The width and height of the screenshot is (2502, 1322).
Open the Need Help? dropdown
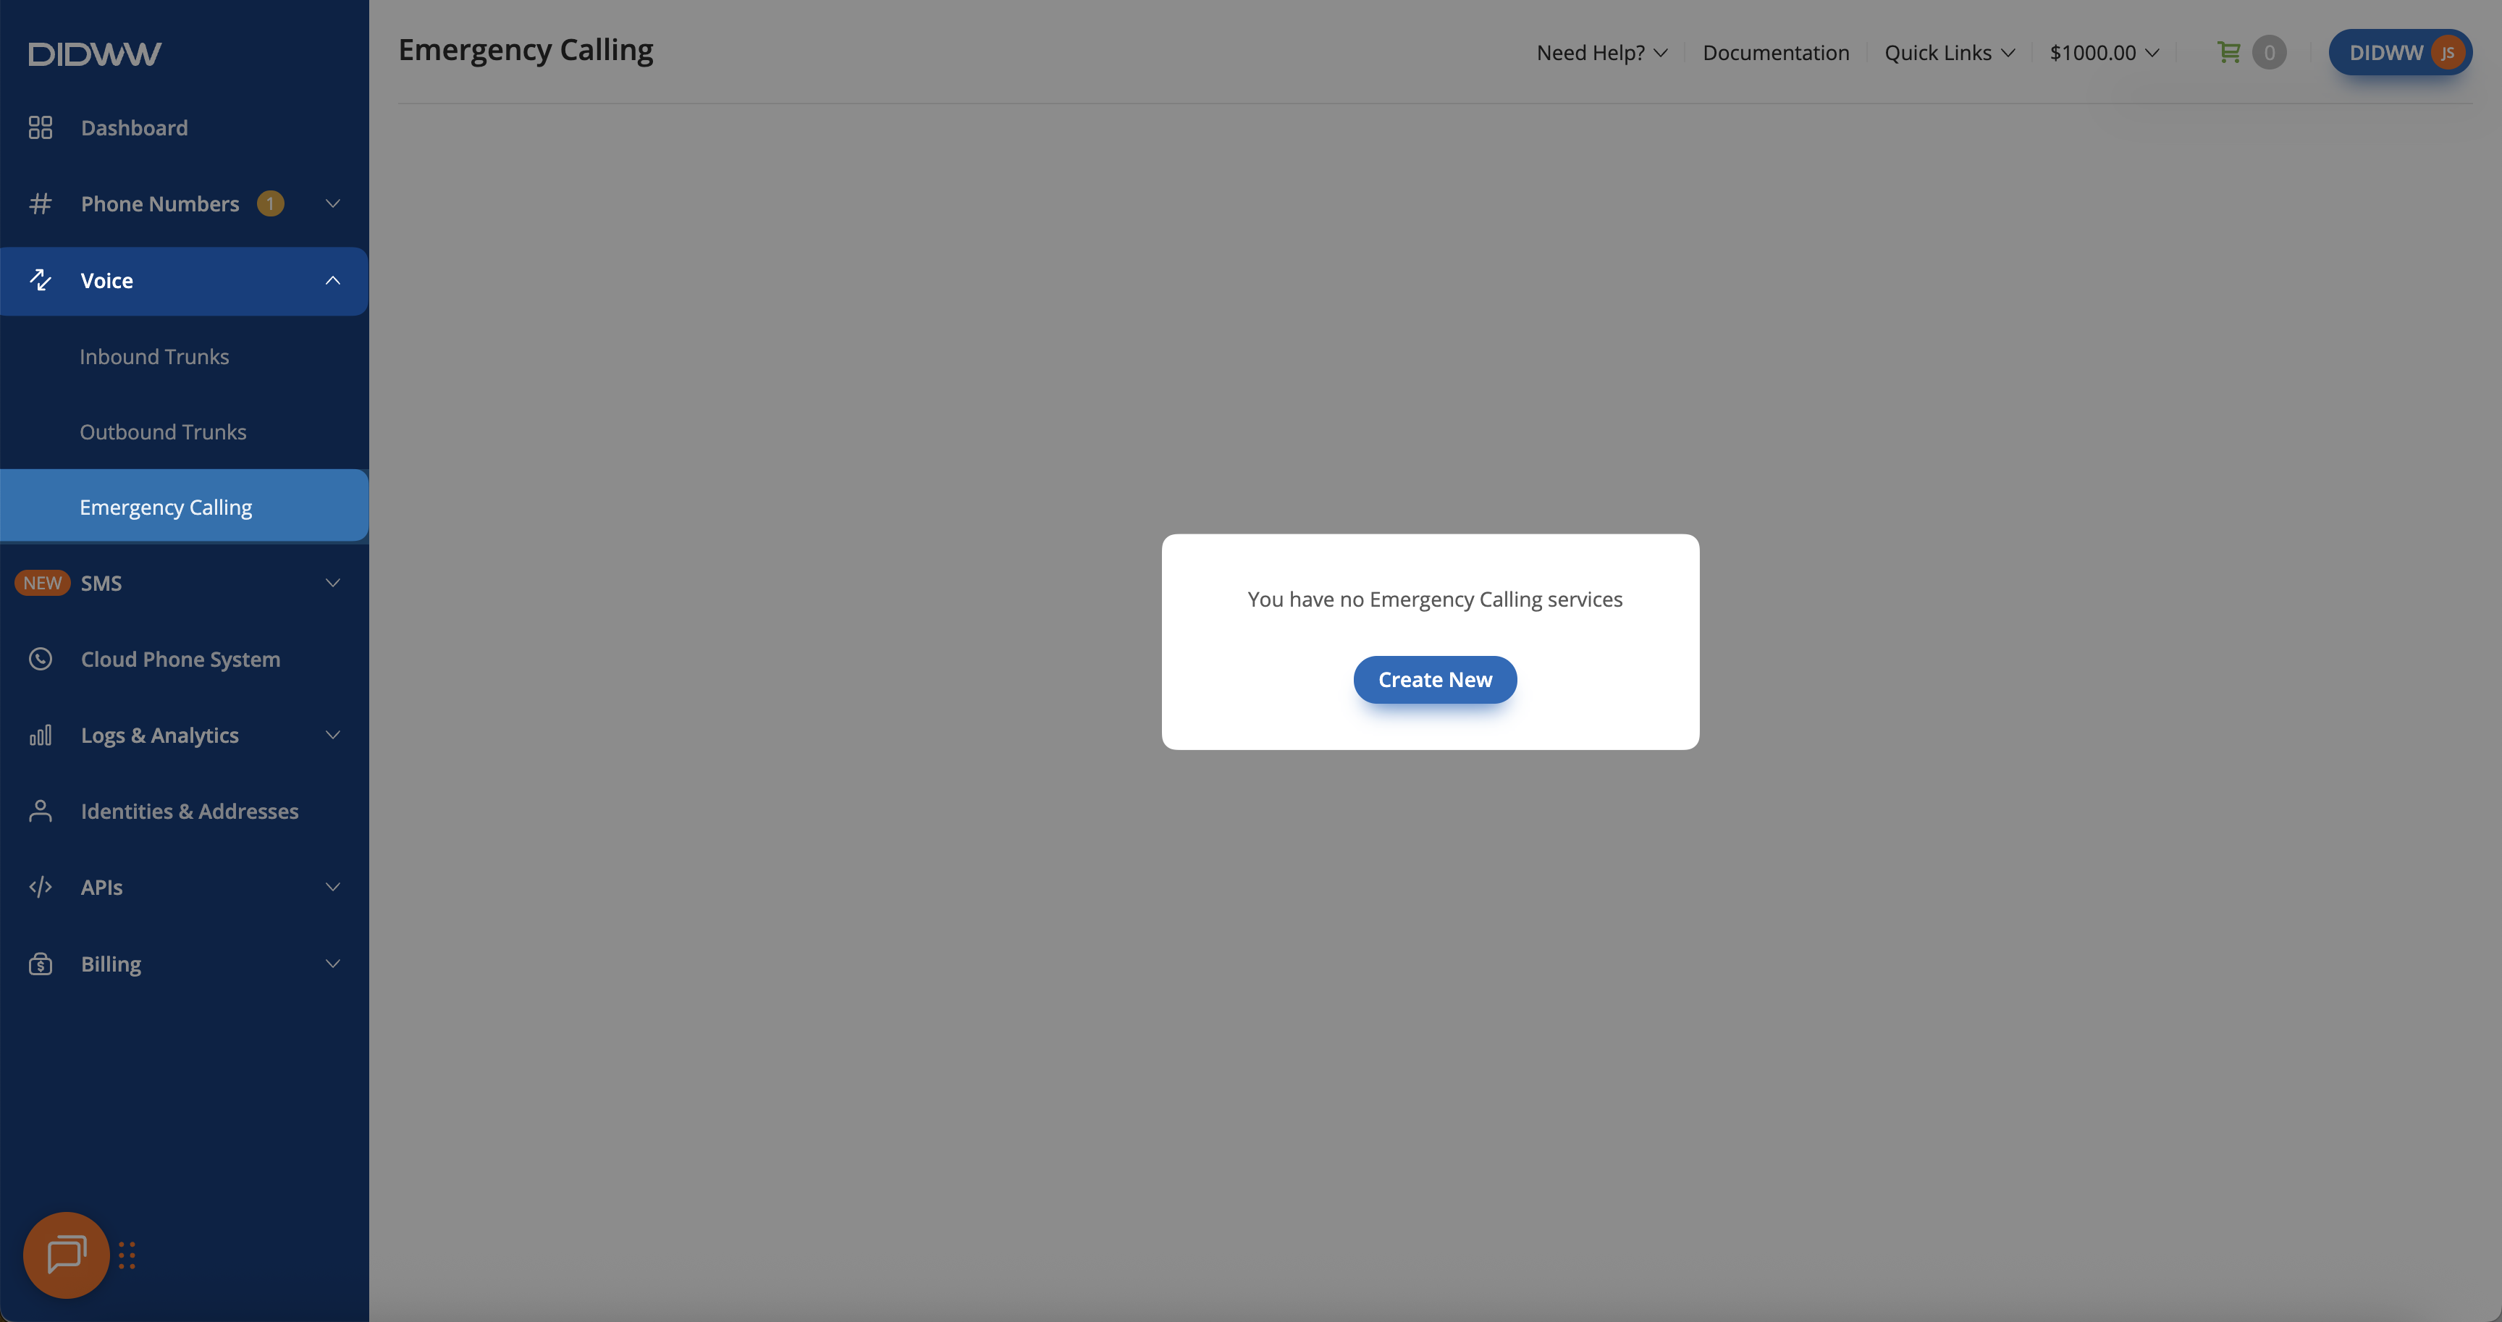click(x=1601, y=52)
